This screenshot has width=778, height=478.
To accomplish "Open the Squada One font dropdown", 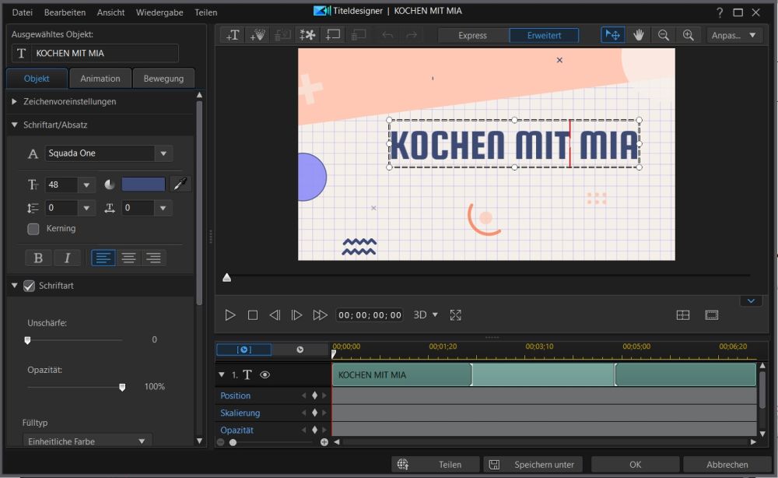I will coord(163,153).
